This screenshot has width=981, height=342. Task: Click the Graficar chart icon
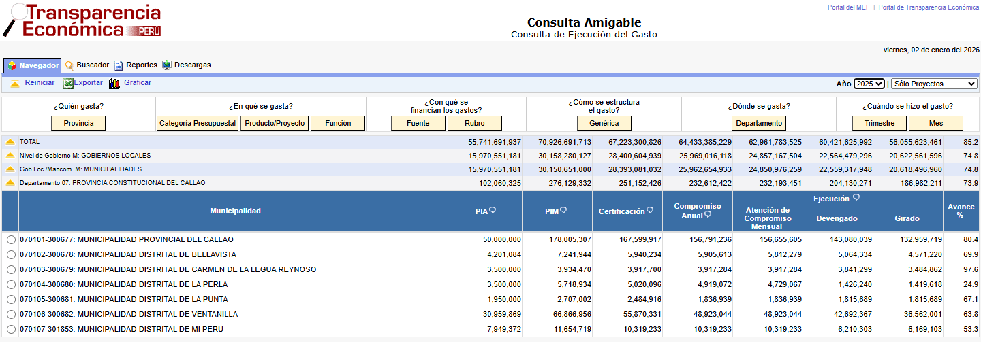click(114, 84)
